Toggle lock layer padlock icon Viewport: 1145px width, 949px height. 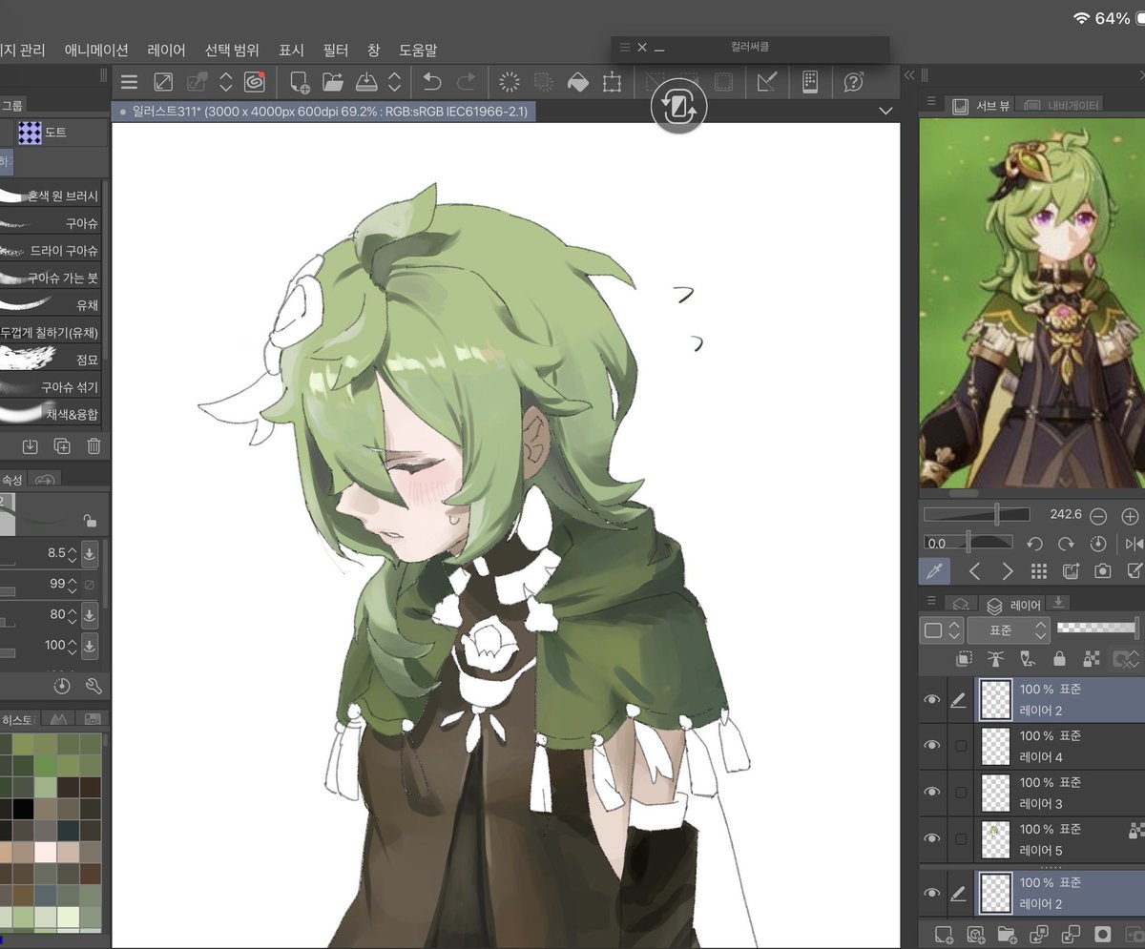coord(1059,659)
